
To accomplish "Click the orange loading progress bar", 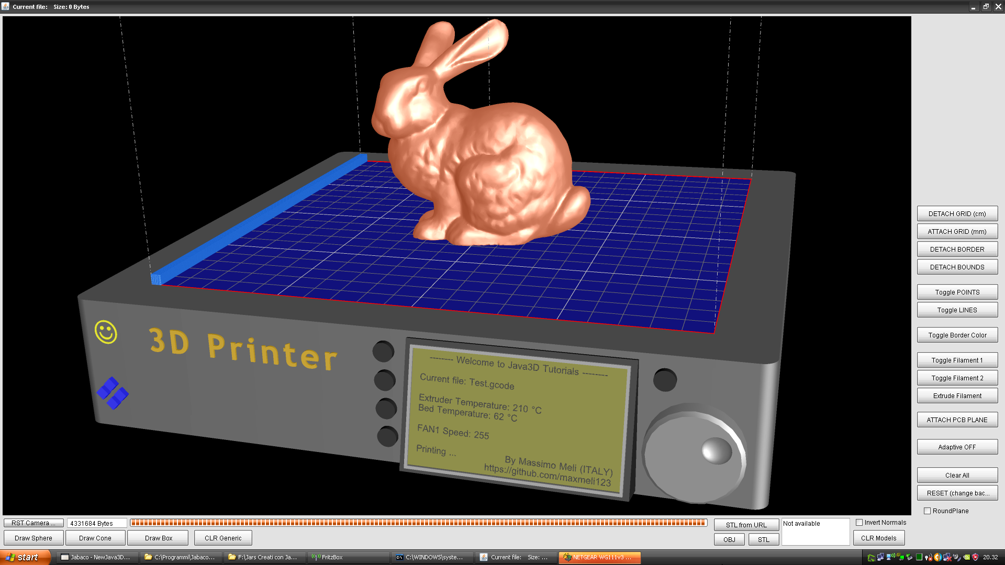I will 419,523.
